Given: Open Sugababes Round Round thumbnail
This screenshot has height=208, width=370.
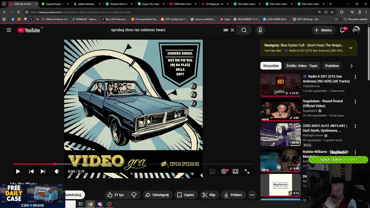Looking at the screenshot, I should tap(280, 110).
